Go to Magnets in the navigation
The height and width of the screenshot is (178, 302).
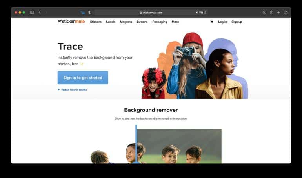click(126, 22)
